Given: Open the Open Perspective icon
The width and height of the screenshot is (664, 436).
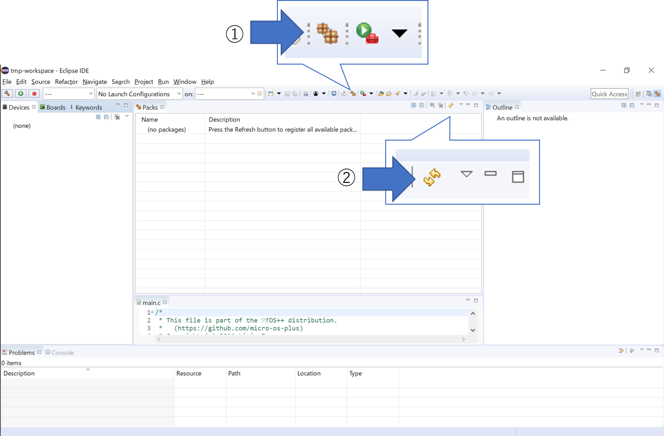Looking at the screenshot, I should (638, 94).
